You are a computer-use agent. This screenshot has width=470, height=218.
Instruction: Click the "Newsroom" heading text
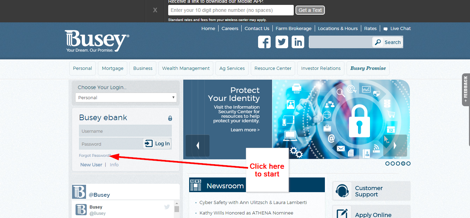pyautogui.click(x=225, y=186)
